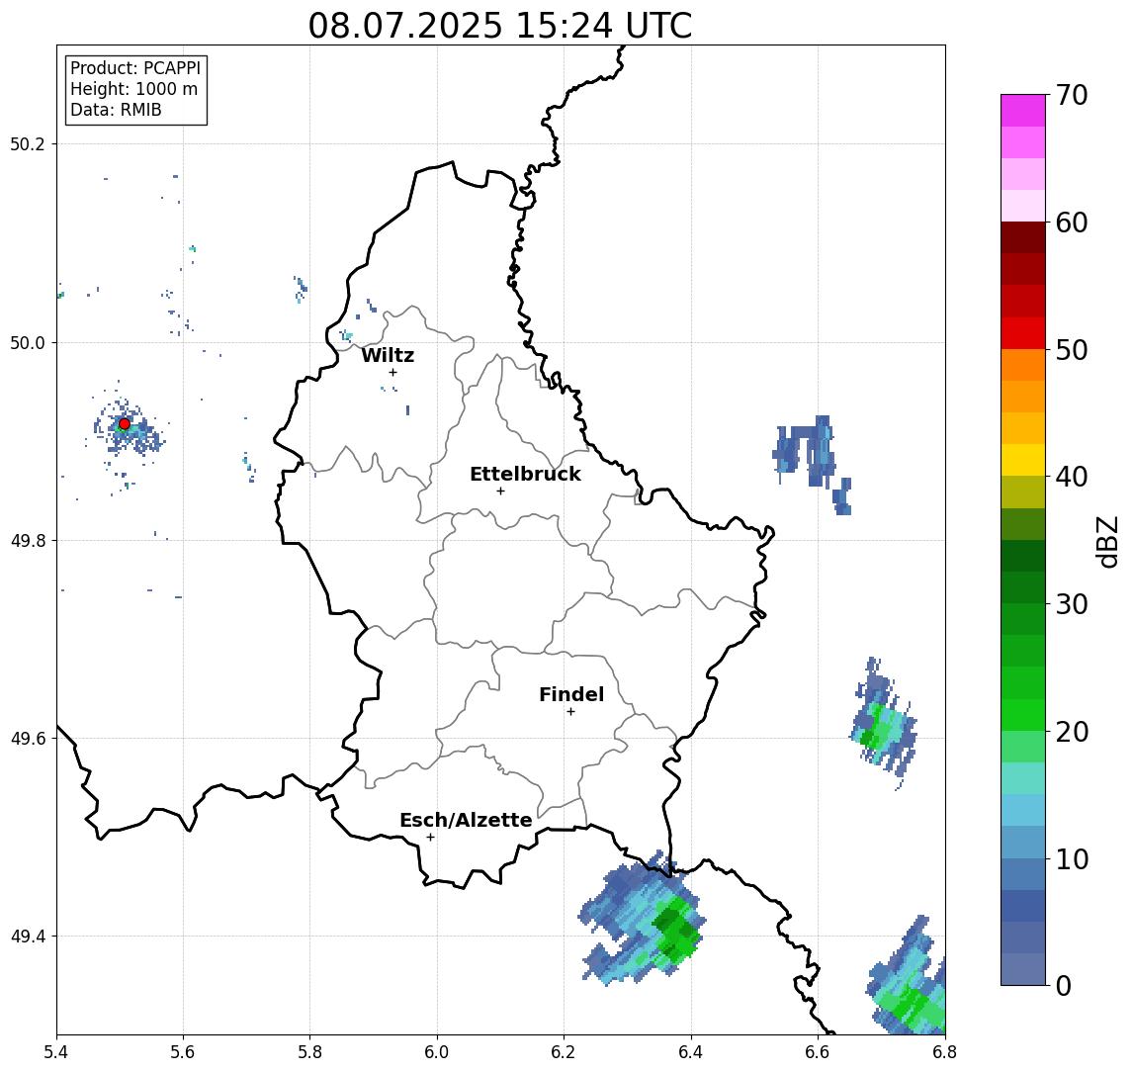Click the title 08.07.2025 15:24 UTC
This screenshot has height=1072, width=1132.
click(500, 26)
